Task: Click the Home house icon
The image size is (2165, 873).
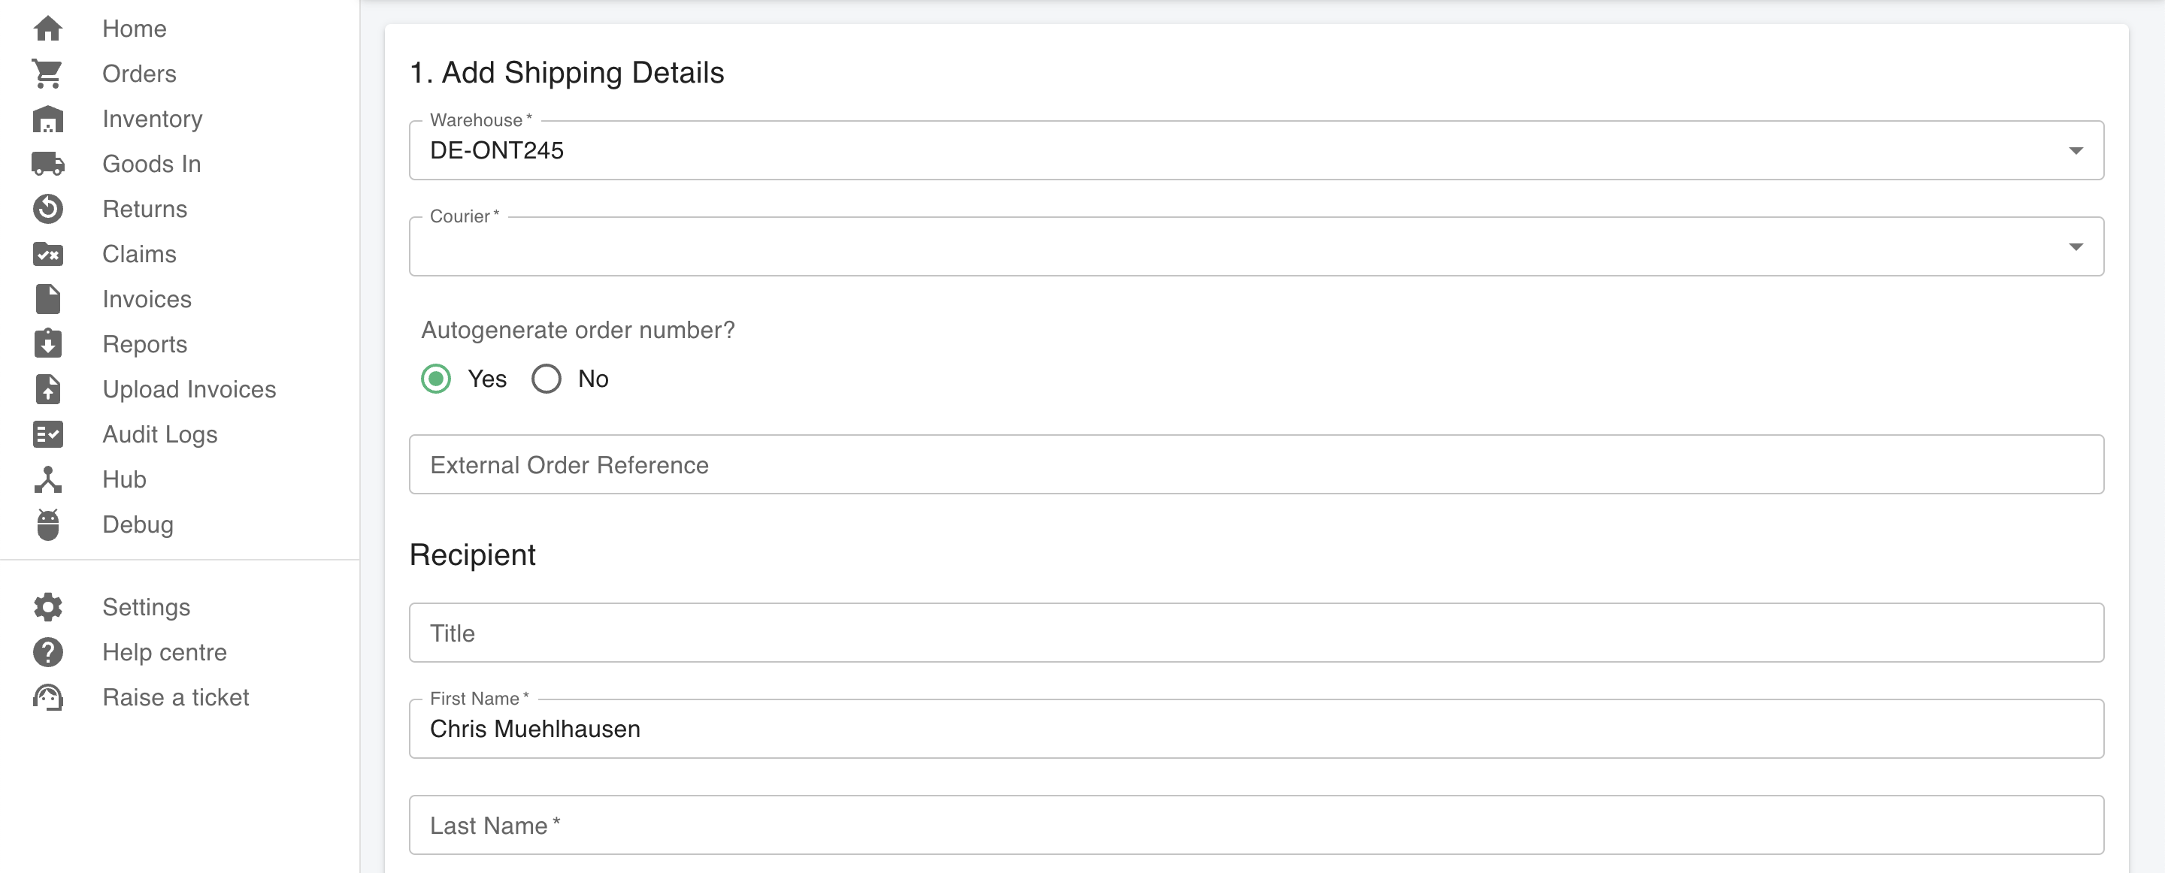Action: click(48, 29)
